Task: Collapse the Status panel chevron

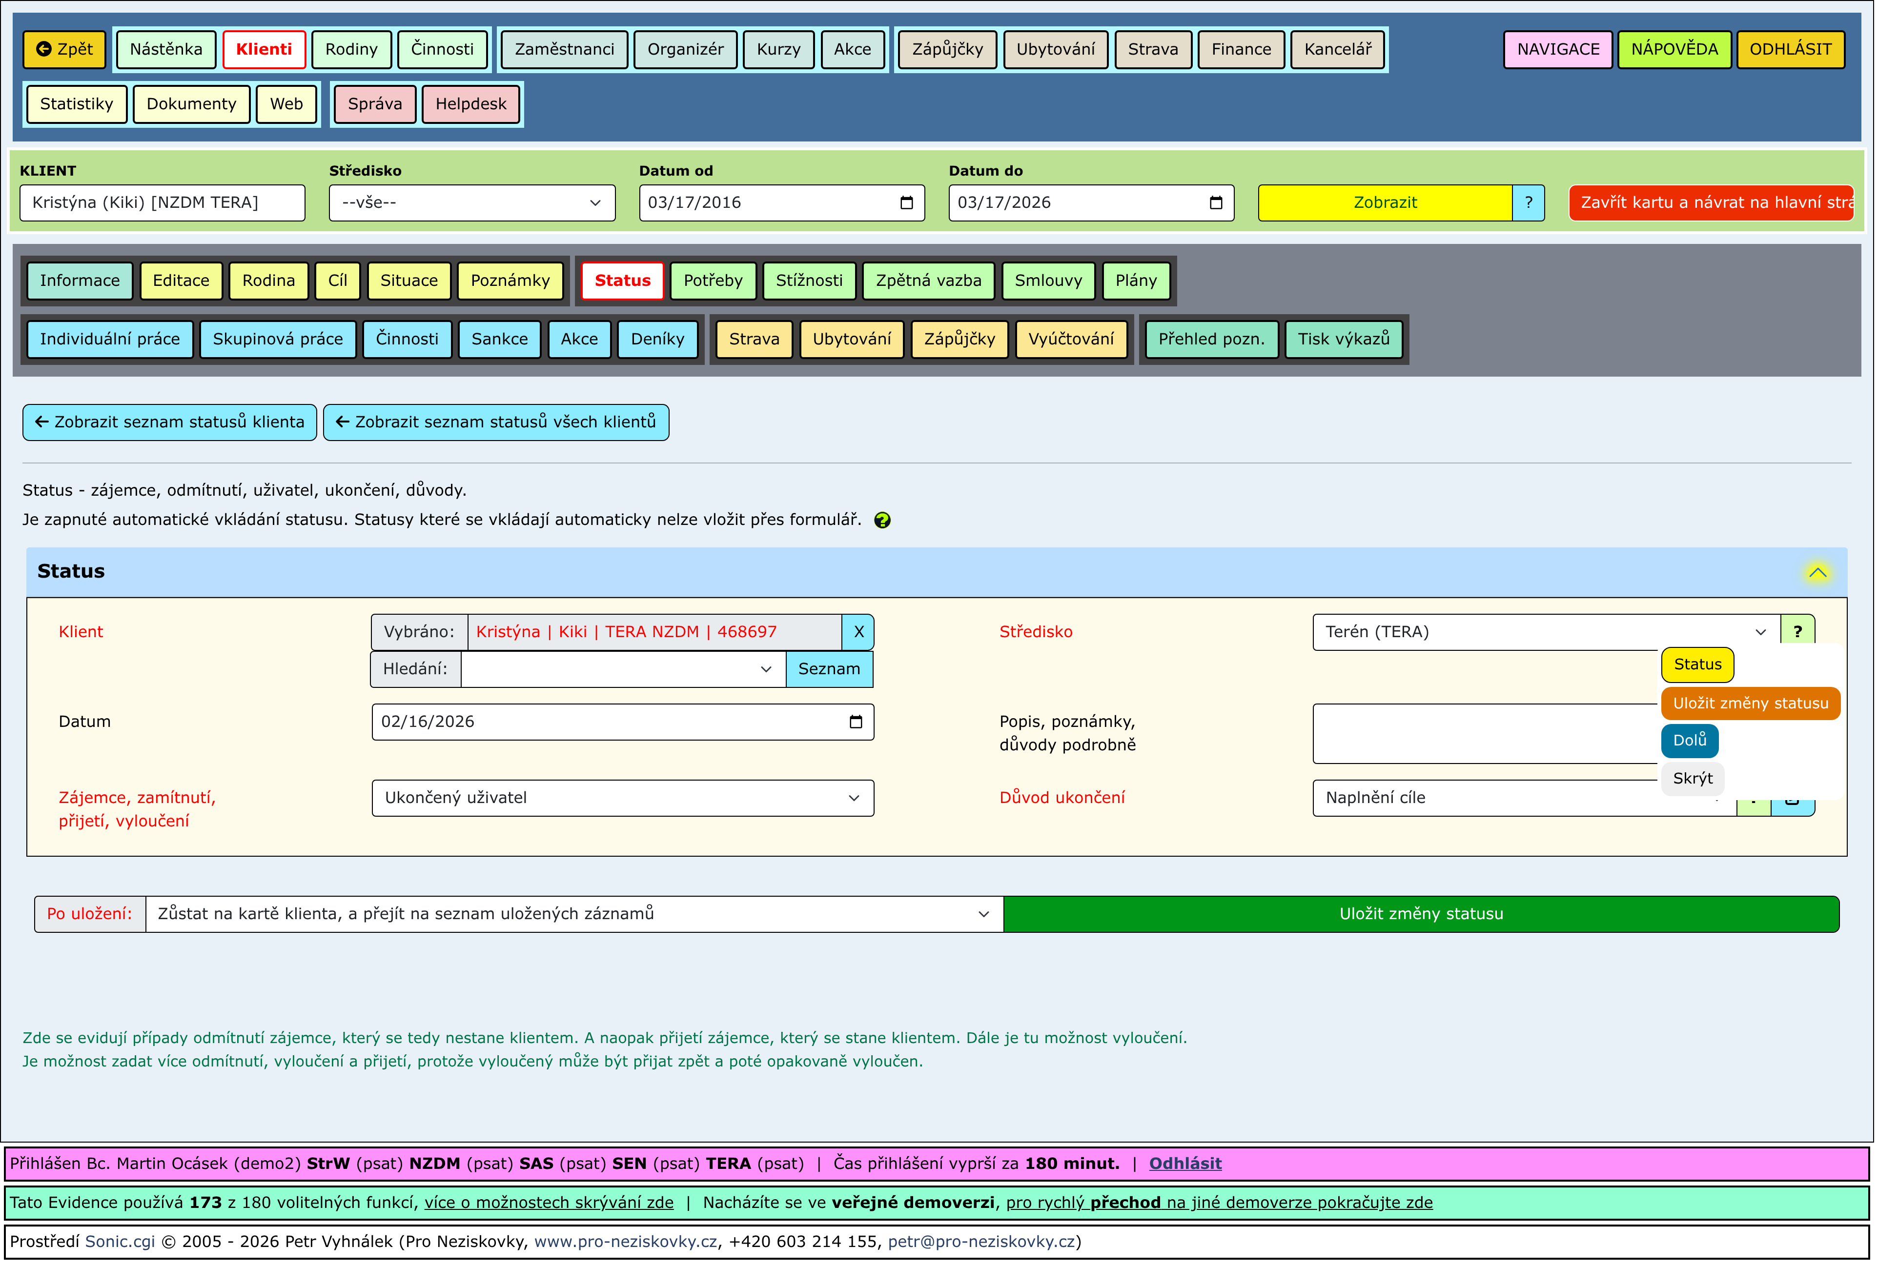Action: [1817, 573]
